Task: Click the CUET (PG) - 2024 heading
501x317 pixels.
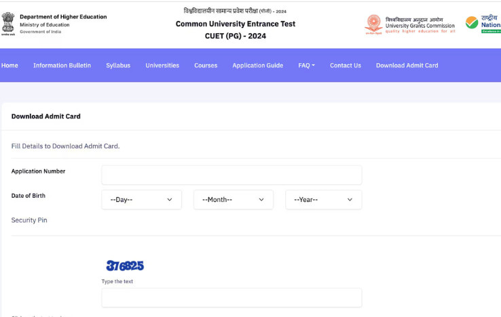Action: [236, 36]
